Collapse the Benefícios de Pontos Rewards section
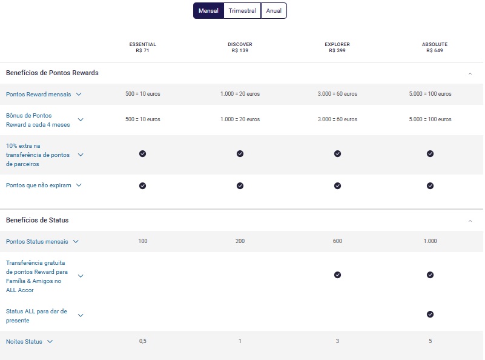Viewport: 485px width, 360px height. pos(470,73)
